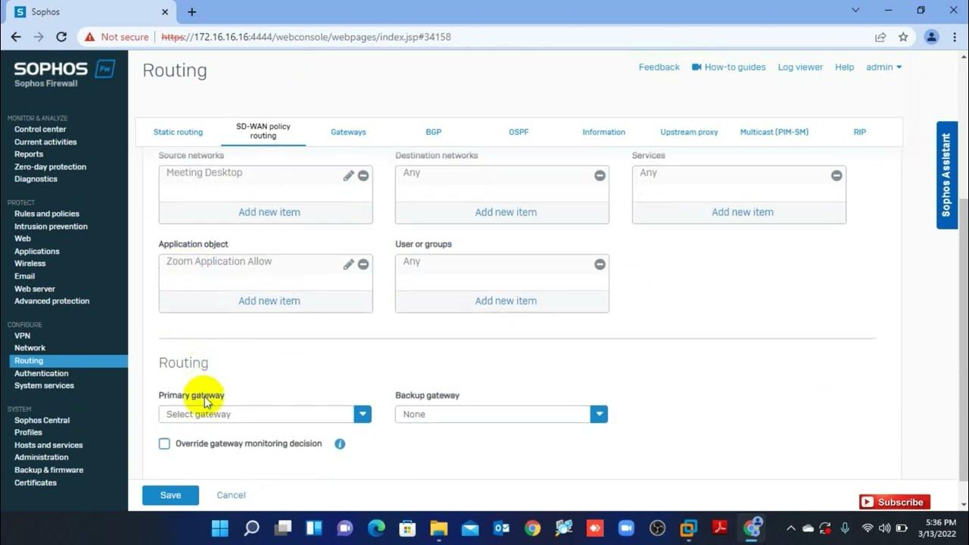Click the How-to guides video icon
Screen dimensions: 969x545
[x=696, y=67]
